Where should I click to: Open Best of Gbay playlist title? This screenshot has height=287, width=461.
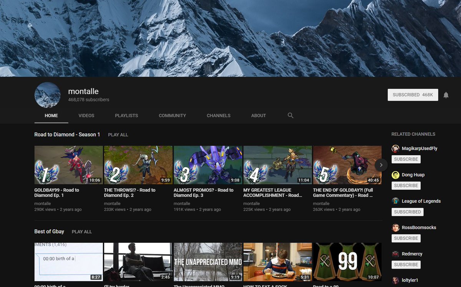[x=49, y=231]
